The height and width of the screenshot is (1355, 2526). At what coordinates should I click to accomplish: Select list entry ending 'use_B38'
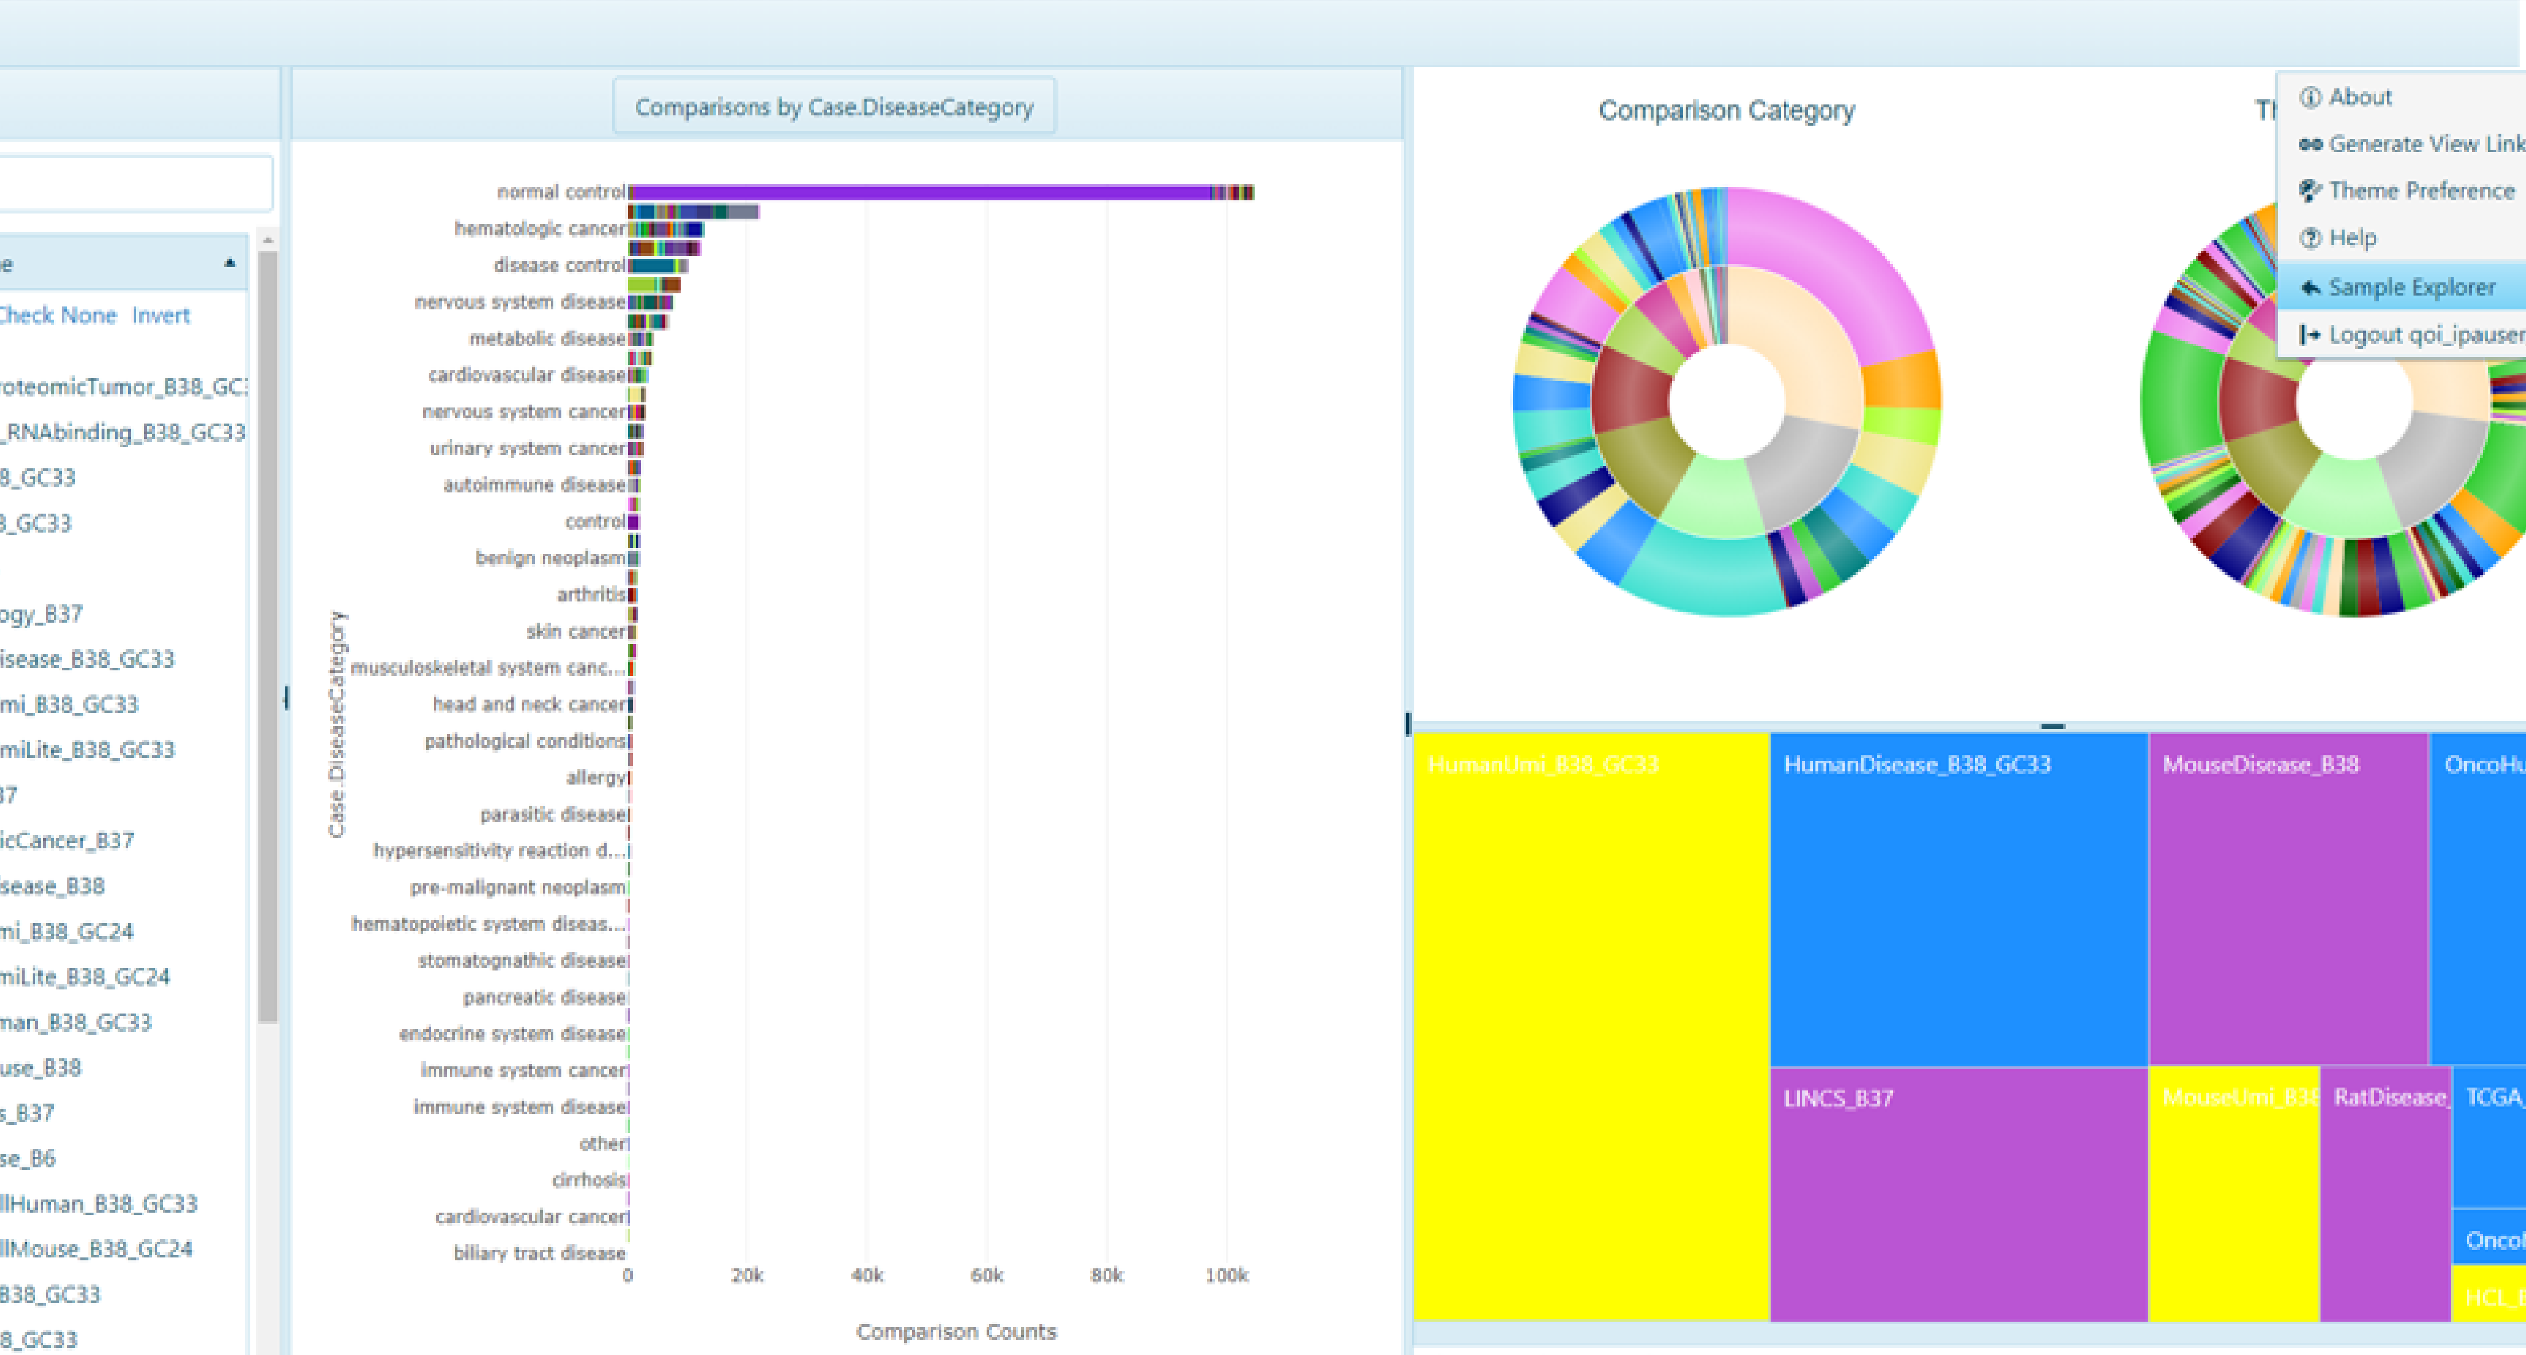40,1067
